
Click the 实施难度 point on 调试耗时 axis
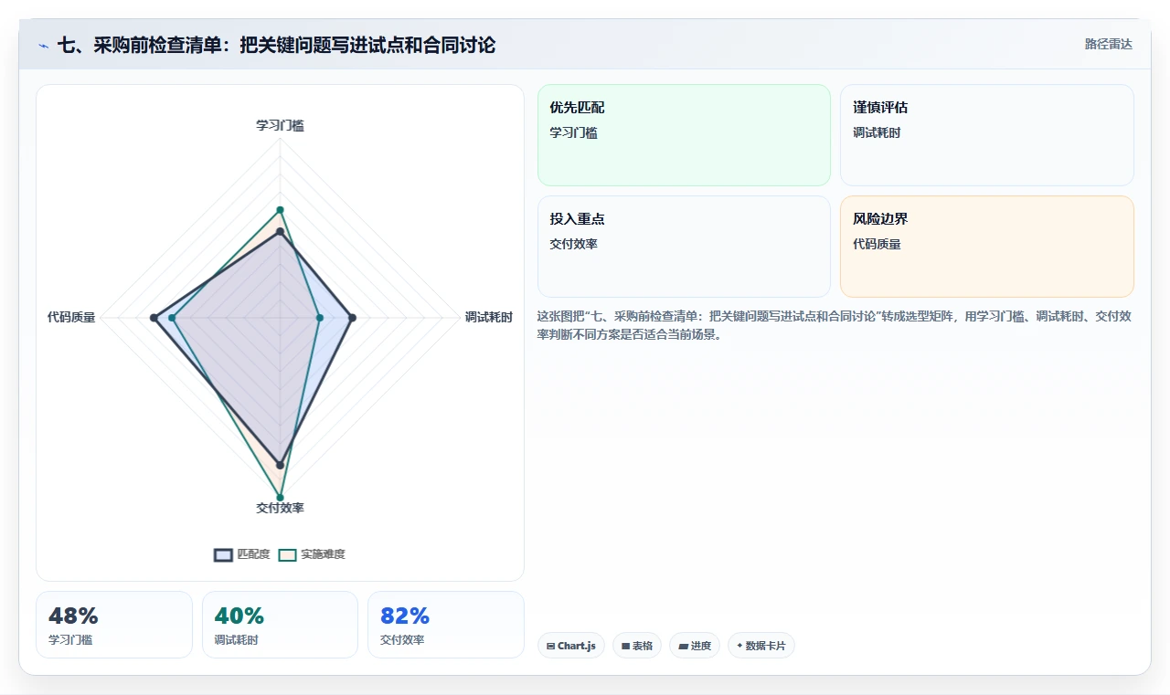tap(319, 318)
